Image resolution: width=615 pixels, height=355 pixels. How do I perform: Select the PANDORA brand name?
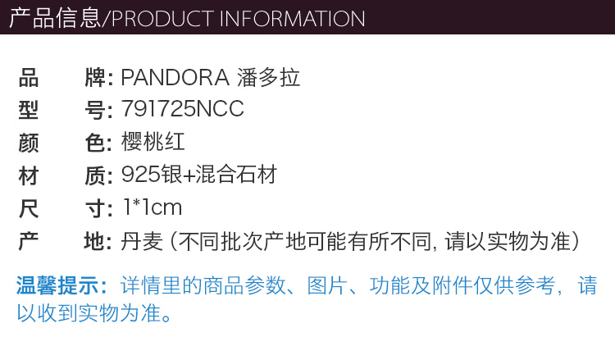(174, 78)
